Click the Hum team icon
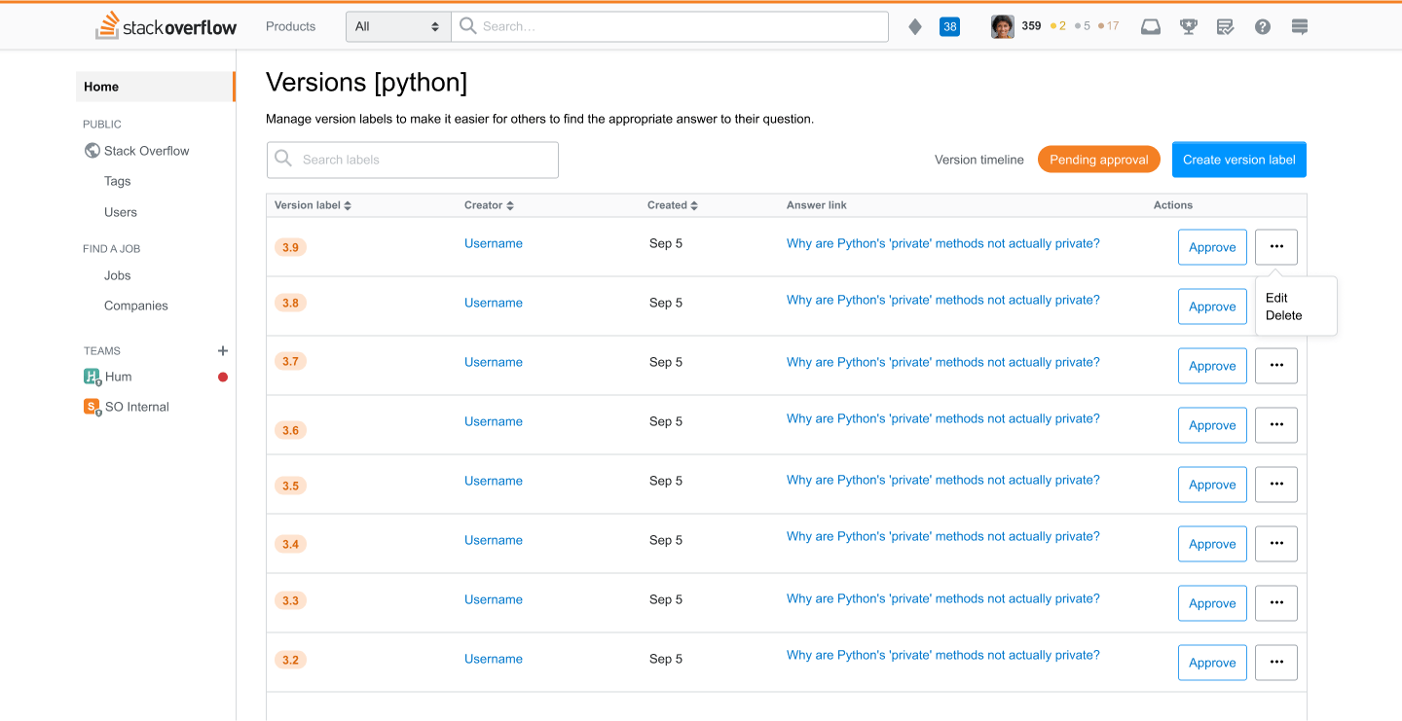Screen dimensions: 1402x721 coord(92,377)
